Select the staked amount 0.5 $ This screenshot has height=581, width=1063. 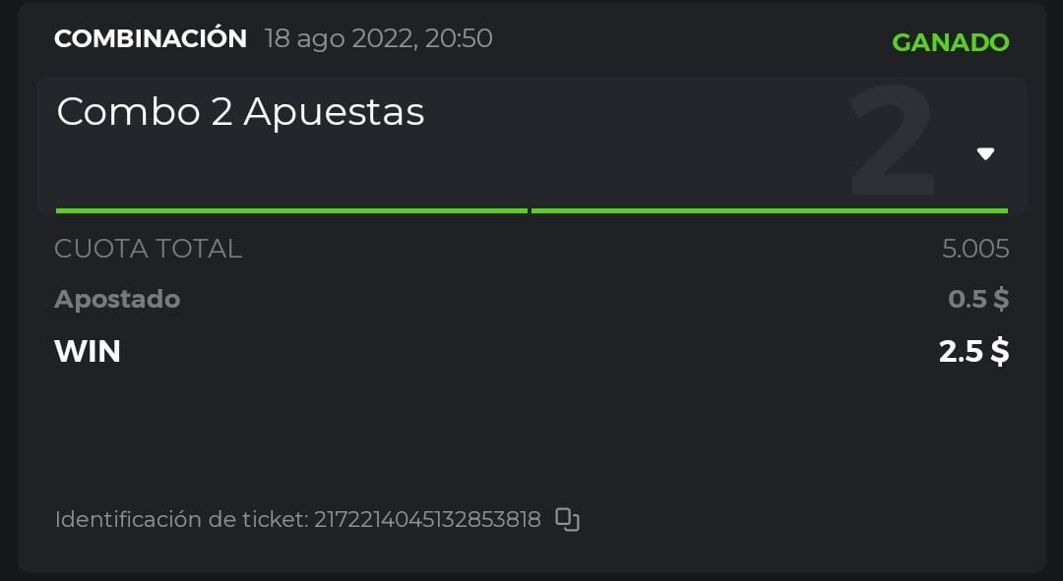pyautogui.click(x=977, y=299)
